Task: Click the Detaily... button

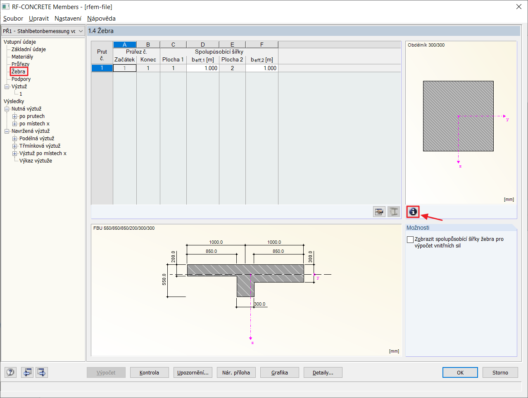Action: click(323, 372)
